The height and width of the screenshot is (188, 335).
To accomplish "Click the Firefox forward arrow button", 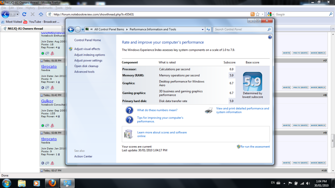I will pyautogui.click(x=13, y=14).
